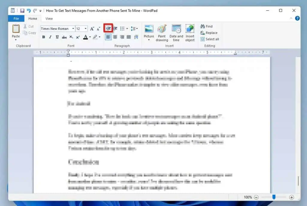Toggle strikethrough formatting

pyautogui.click(x=64, y=37)
